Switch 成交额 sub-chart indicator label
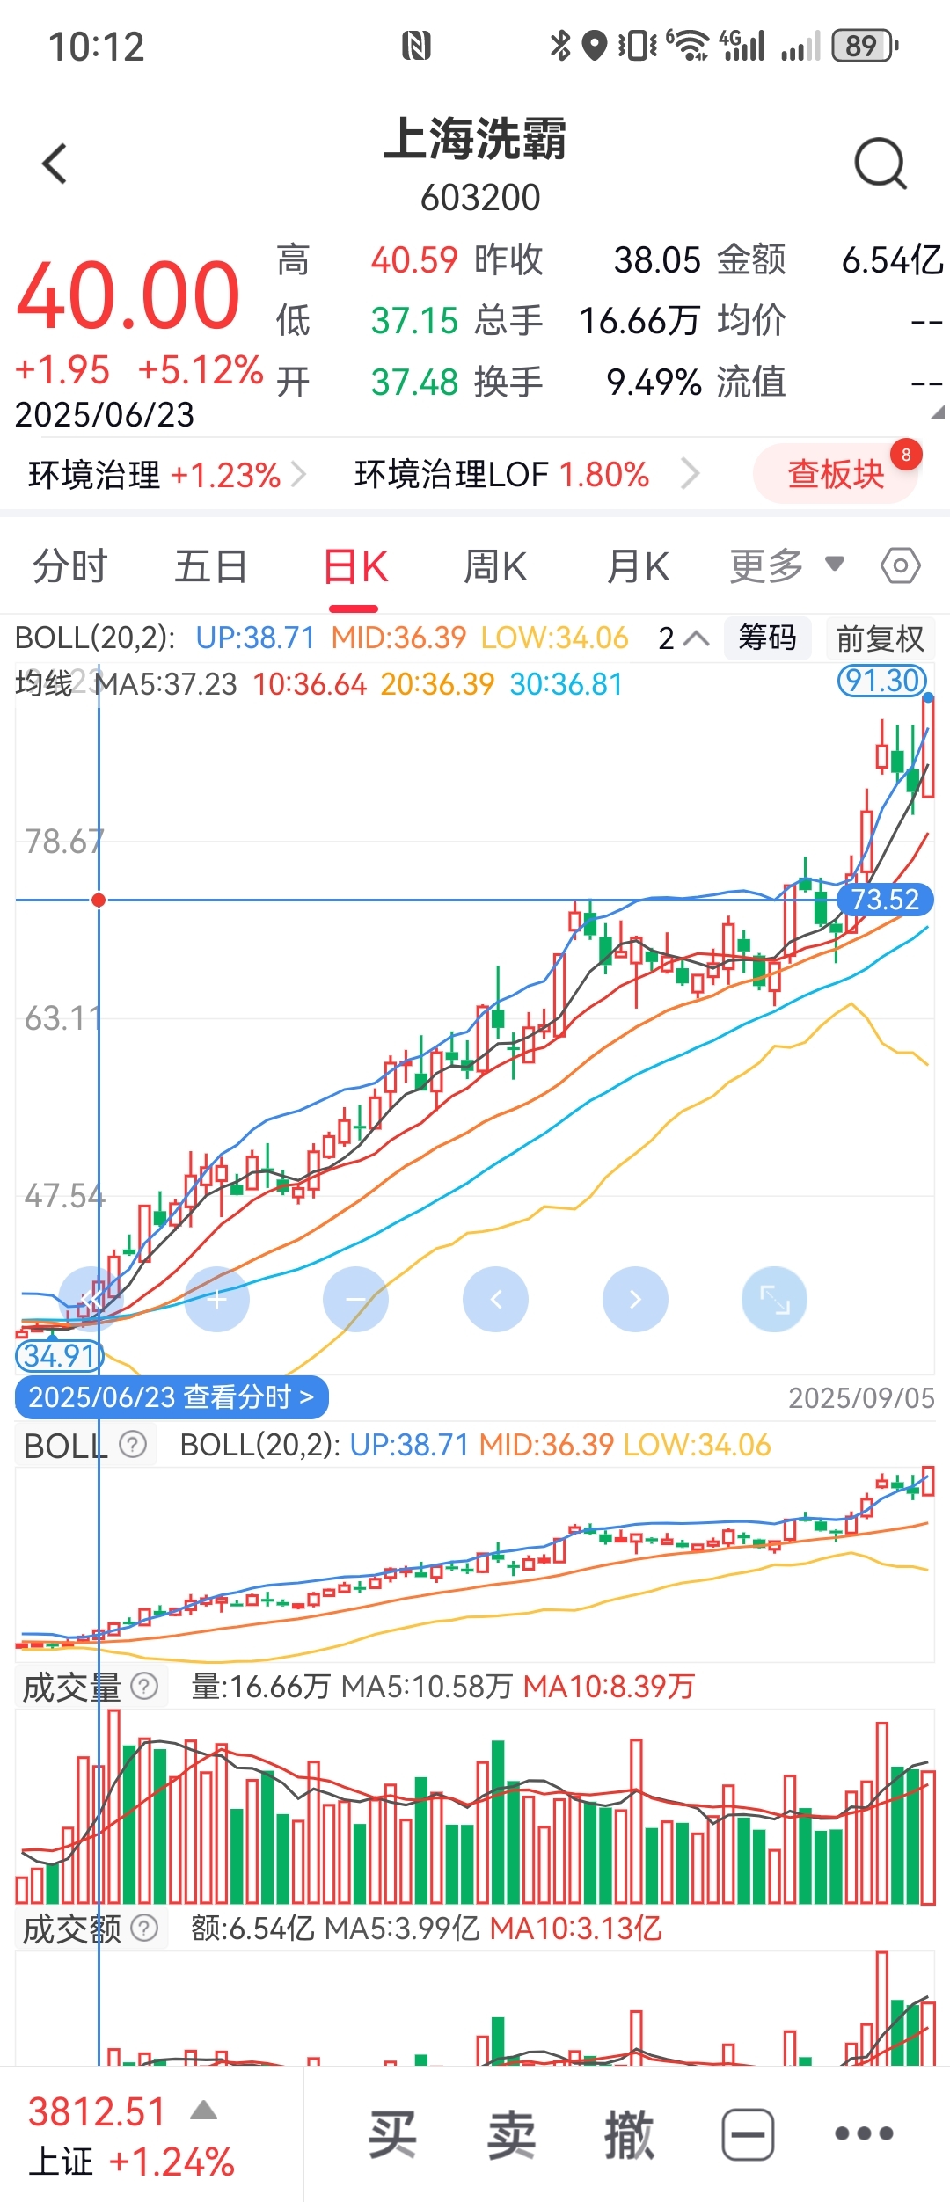Image resolution: width=950 pixels, height=2202 pixels. point(70,1929)
